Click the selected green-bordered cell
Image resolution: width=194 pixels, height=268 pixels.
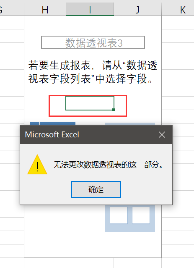click(90, 103)
